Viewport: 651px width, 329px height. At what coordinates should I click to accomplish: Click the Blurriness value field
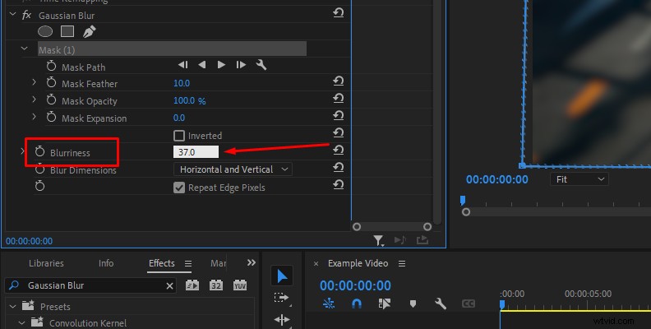tap(196, 152)
